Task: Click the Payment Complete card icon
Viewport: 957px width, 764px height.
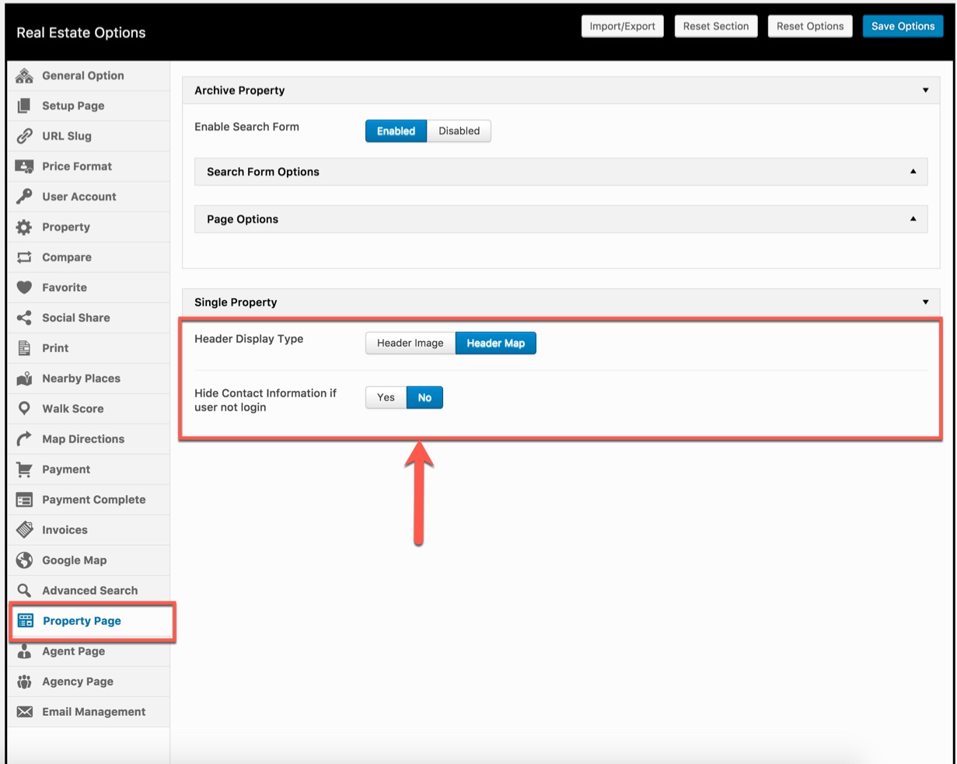Action: (24, 500)
